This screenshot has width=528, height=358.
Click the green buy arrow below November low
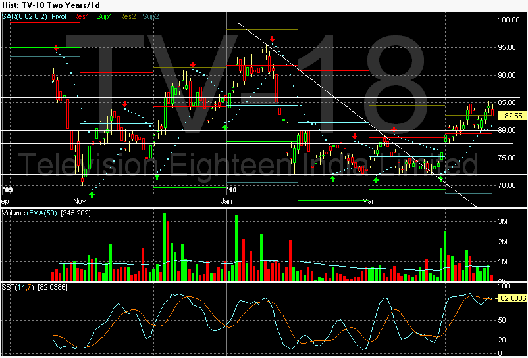[x=92, y=194]
